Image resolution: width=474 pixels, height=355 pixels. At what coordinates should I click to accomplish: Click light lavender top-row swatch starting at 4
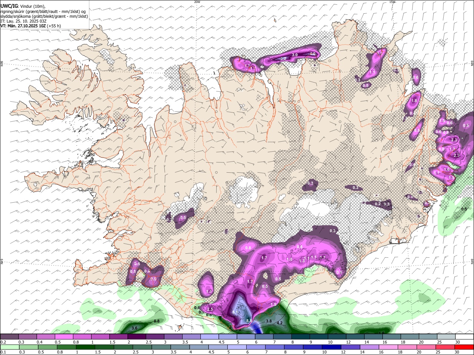[210, 337]
